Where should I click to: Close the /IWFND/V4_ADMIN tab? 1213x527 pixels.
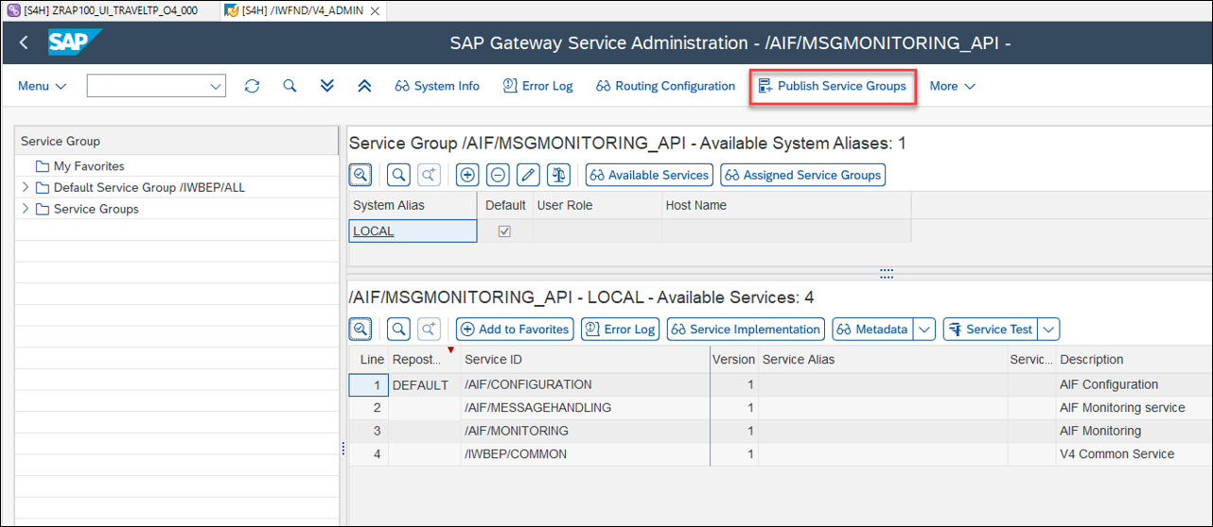tap(376, 10)
